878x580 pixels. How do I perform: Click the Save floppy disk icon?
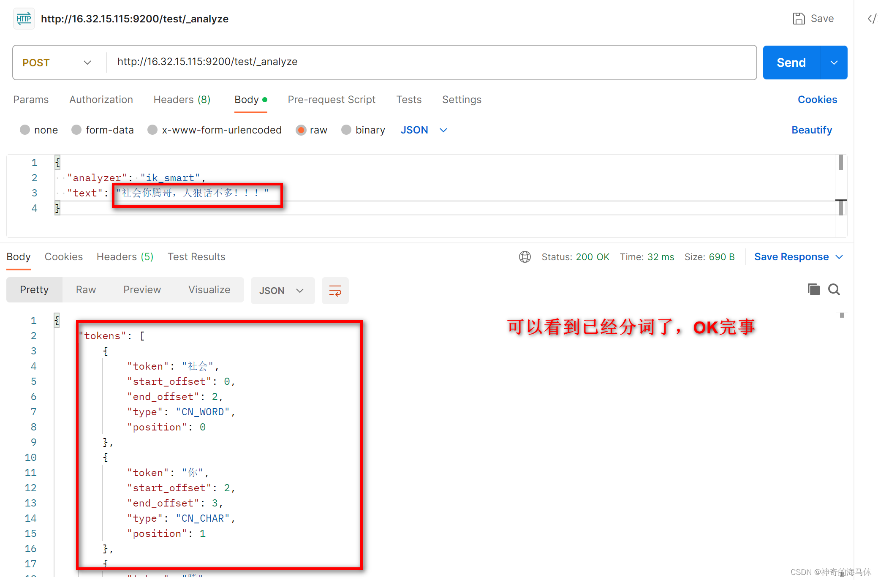(x=799, y=19)
